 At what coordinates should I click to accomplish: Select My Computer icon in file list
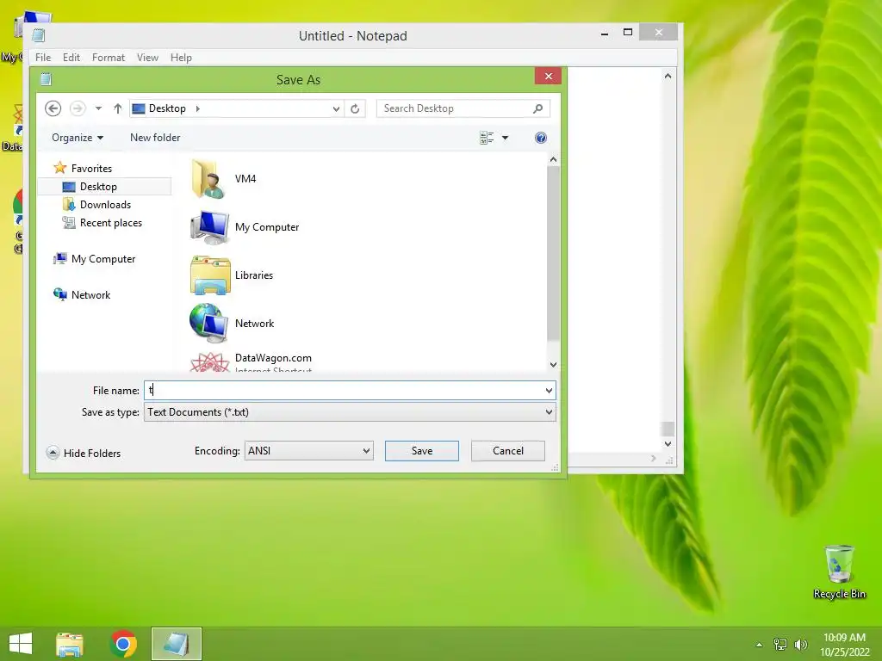209,227
